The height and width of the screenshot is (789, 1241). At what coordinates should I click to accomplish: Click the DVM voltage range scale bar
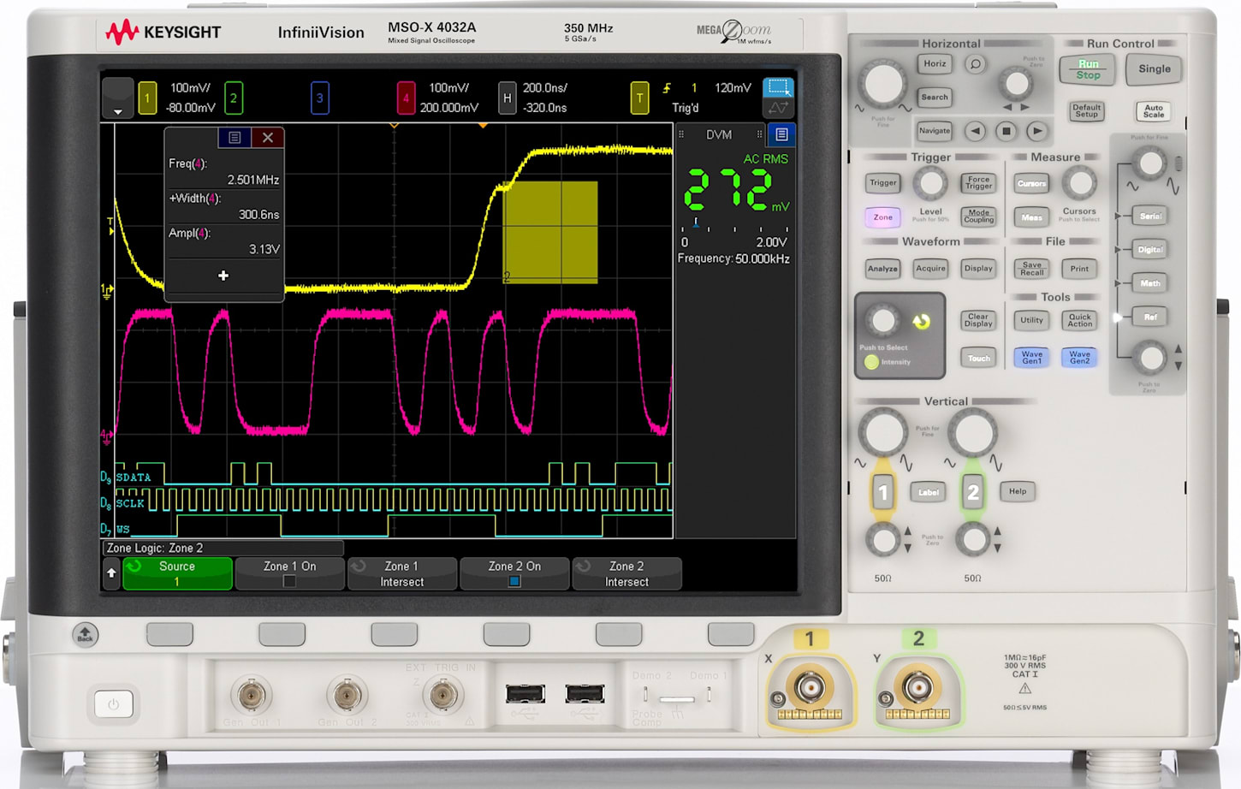point(734,227)
